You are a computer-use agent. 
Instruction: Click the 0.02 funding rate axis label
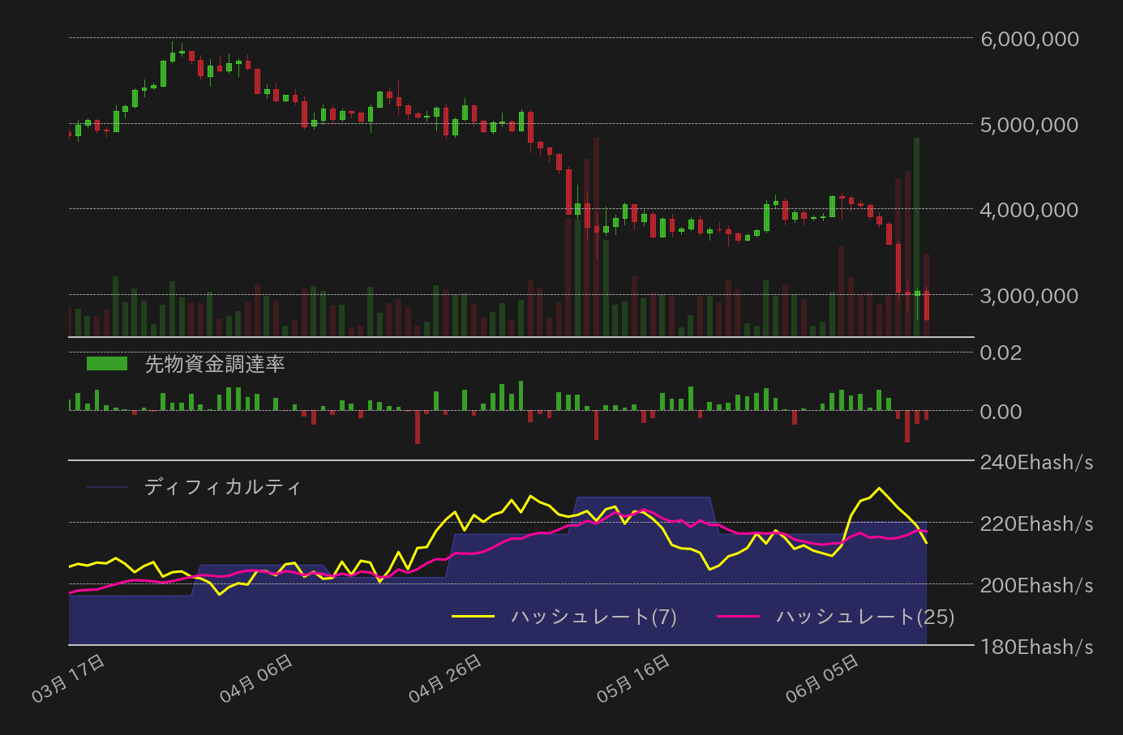[x=1003, y=353]
